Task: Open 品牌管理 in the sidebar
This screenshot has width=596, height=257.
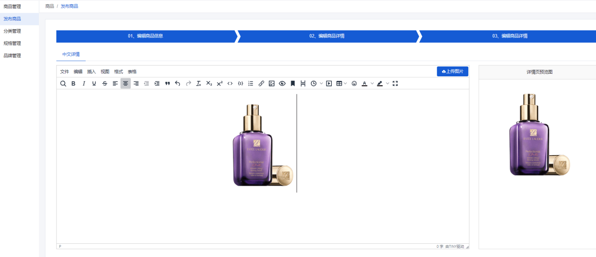Action: tap(19, 56)
